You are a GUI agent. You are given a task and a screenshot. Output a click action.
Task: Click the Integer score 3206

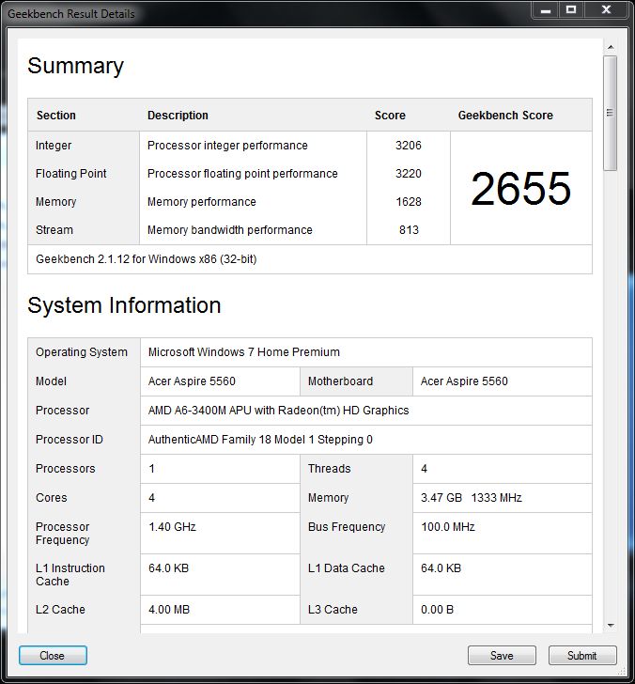click(409, 146)
